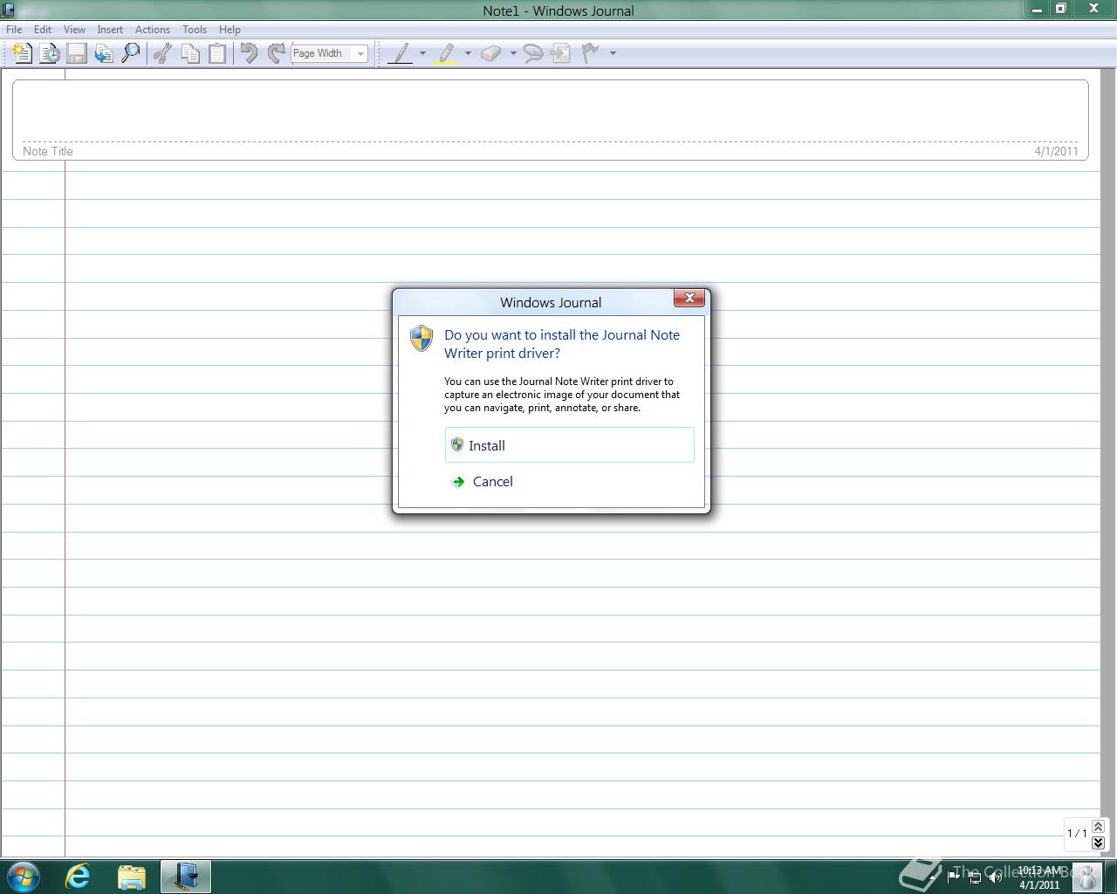The width and height of the screenshot is (1117, 894).
Task: Select the Eraser tool
Action: coord(491,53)
